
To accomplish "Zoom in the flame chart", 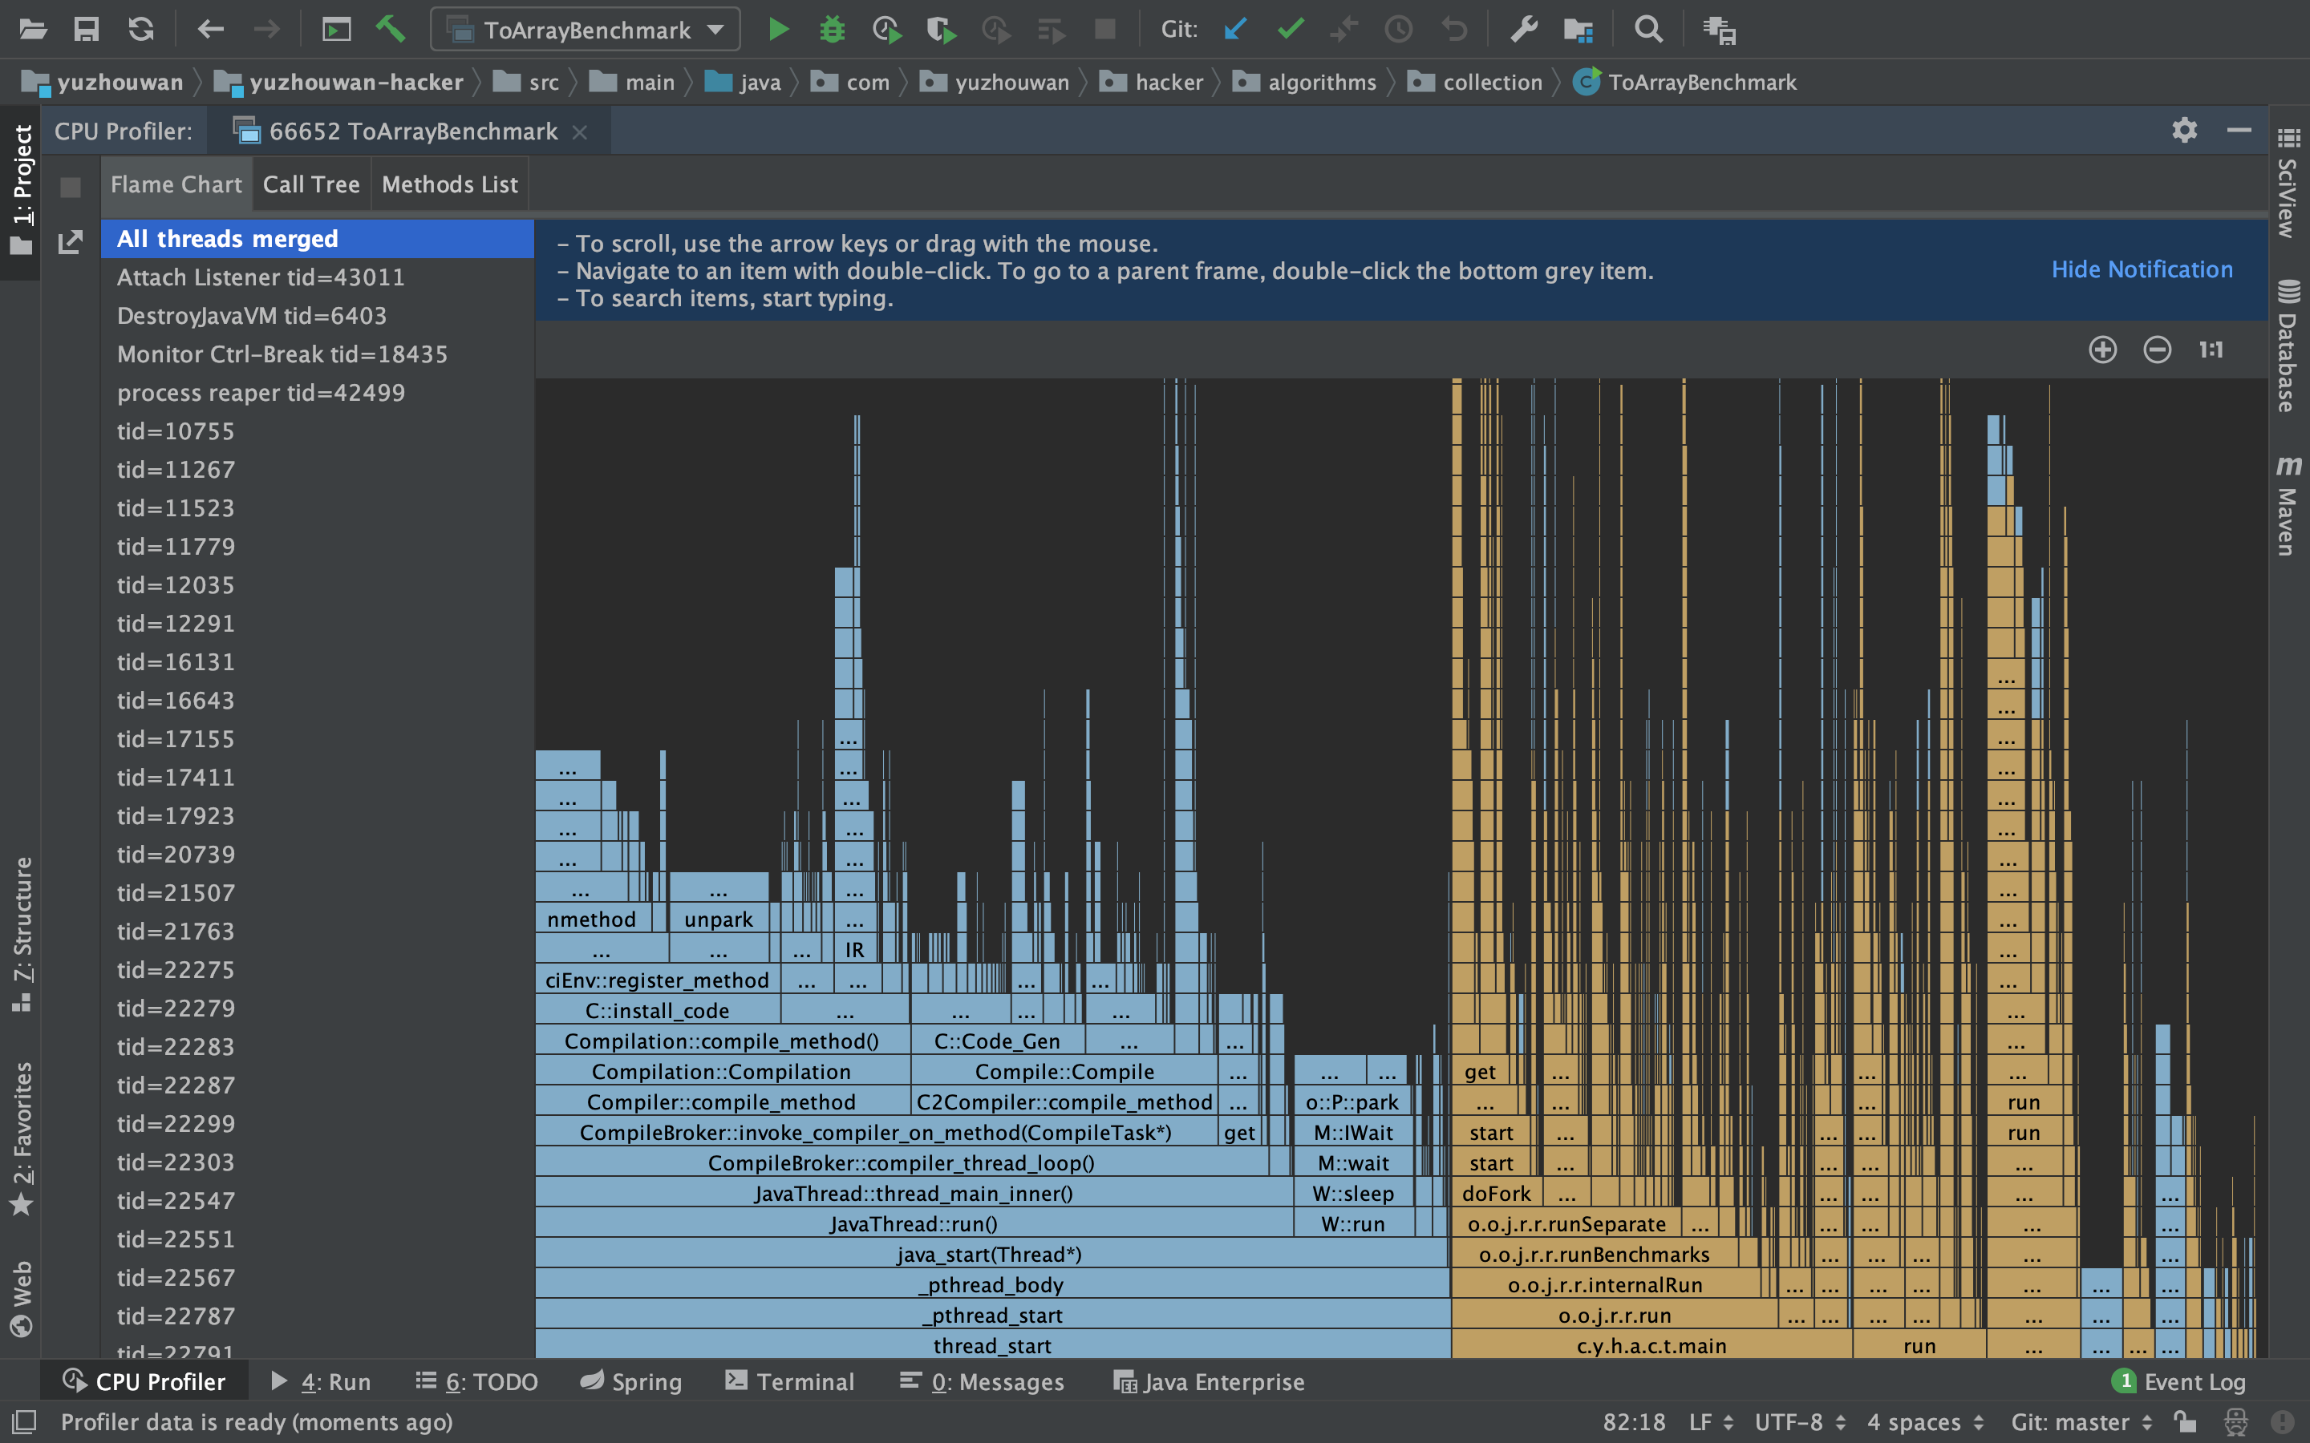I will [x=2102, y=350].
